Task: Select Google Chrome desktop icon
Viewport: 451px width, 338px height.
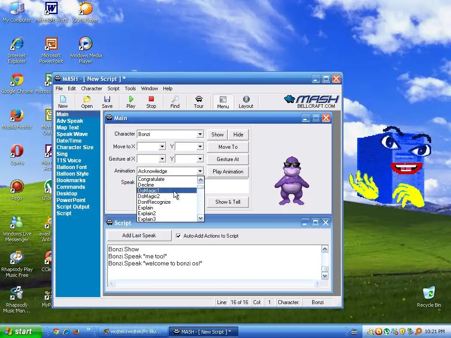Action: pos(17,84)
